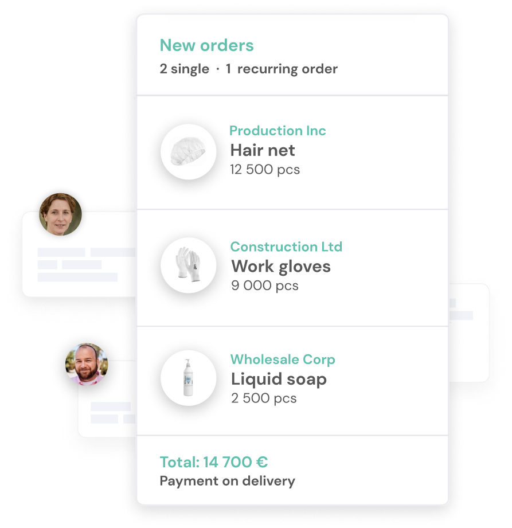Screen dimensions: 512x528
Task: Click the Total 14 700 € amount
Action: coord(213,462)
